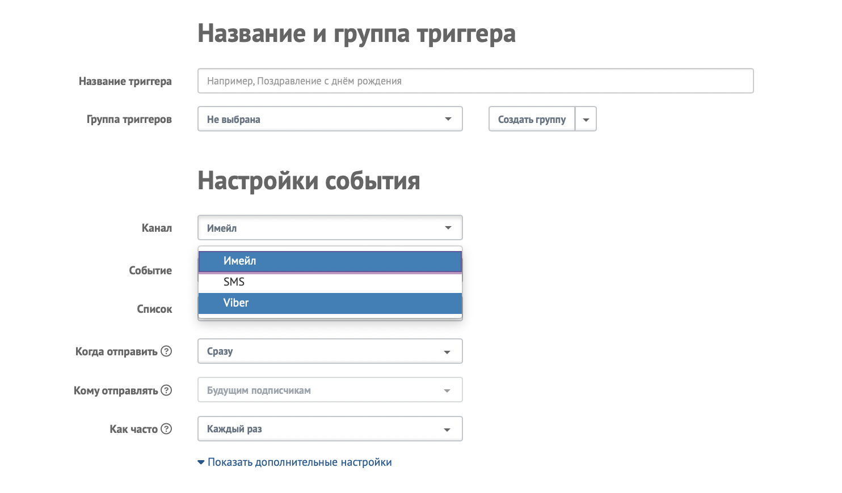The height and width of the screenshot is (493, 842).
Task: Expand the arrow next to 'Создать группу'
Action: (586, 119)
